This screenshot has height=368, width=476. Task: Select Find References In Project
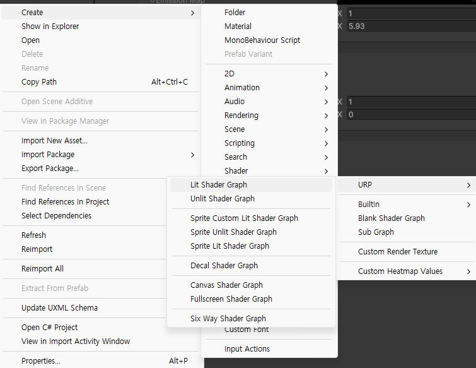point(66,202)
